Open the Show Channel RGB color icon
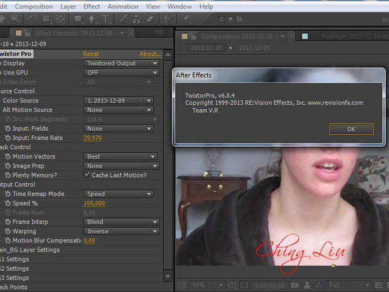 (319, 285)
